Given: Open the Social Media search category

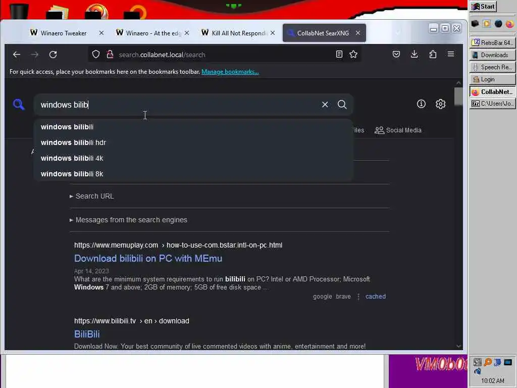Looking at the screenshot, I should (398, 130).
